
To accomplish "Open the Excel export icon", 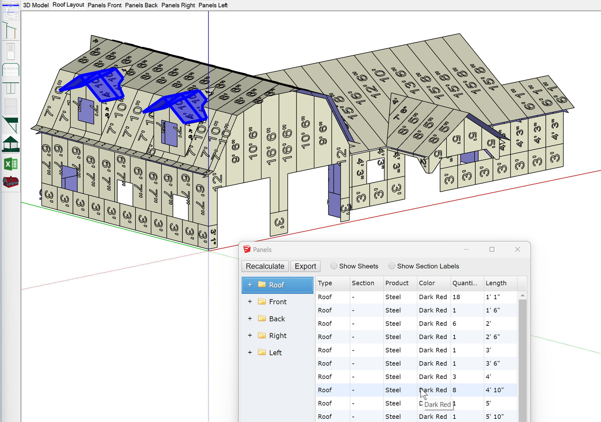I will [11, 164].
